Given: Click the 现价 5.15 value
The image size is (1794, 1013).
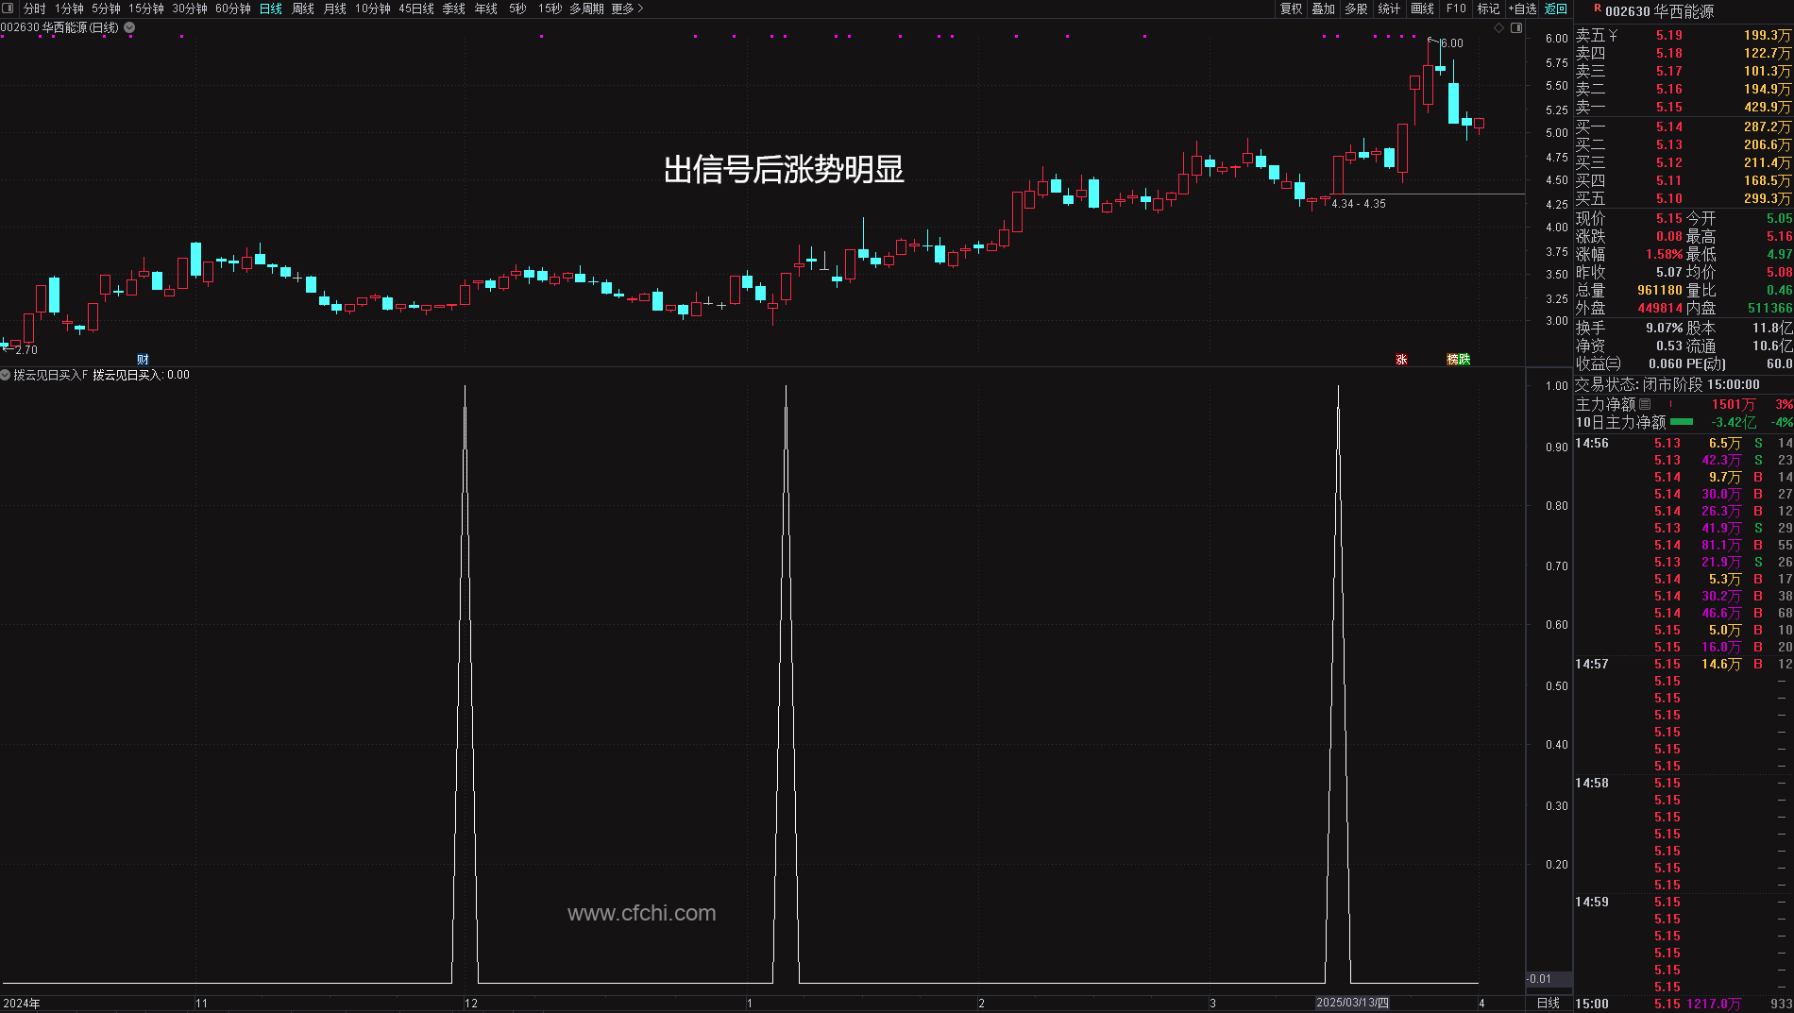Looking at the screenshot, I should tap(1669, 218).
